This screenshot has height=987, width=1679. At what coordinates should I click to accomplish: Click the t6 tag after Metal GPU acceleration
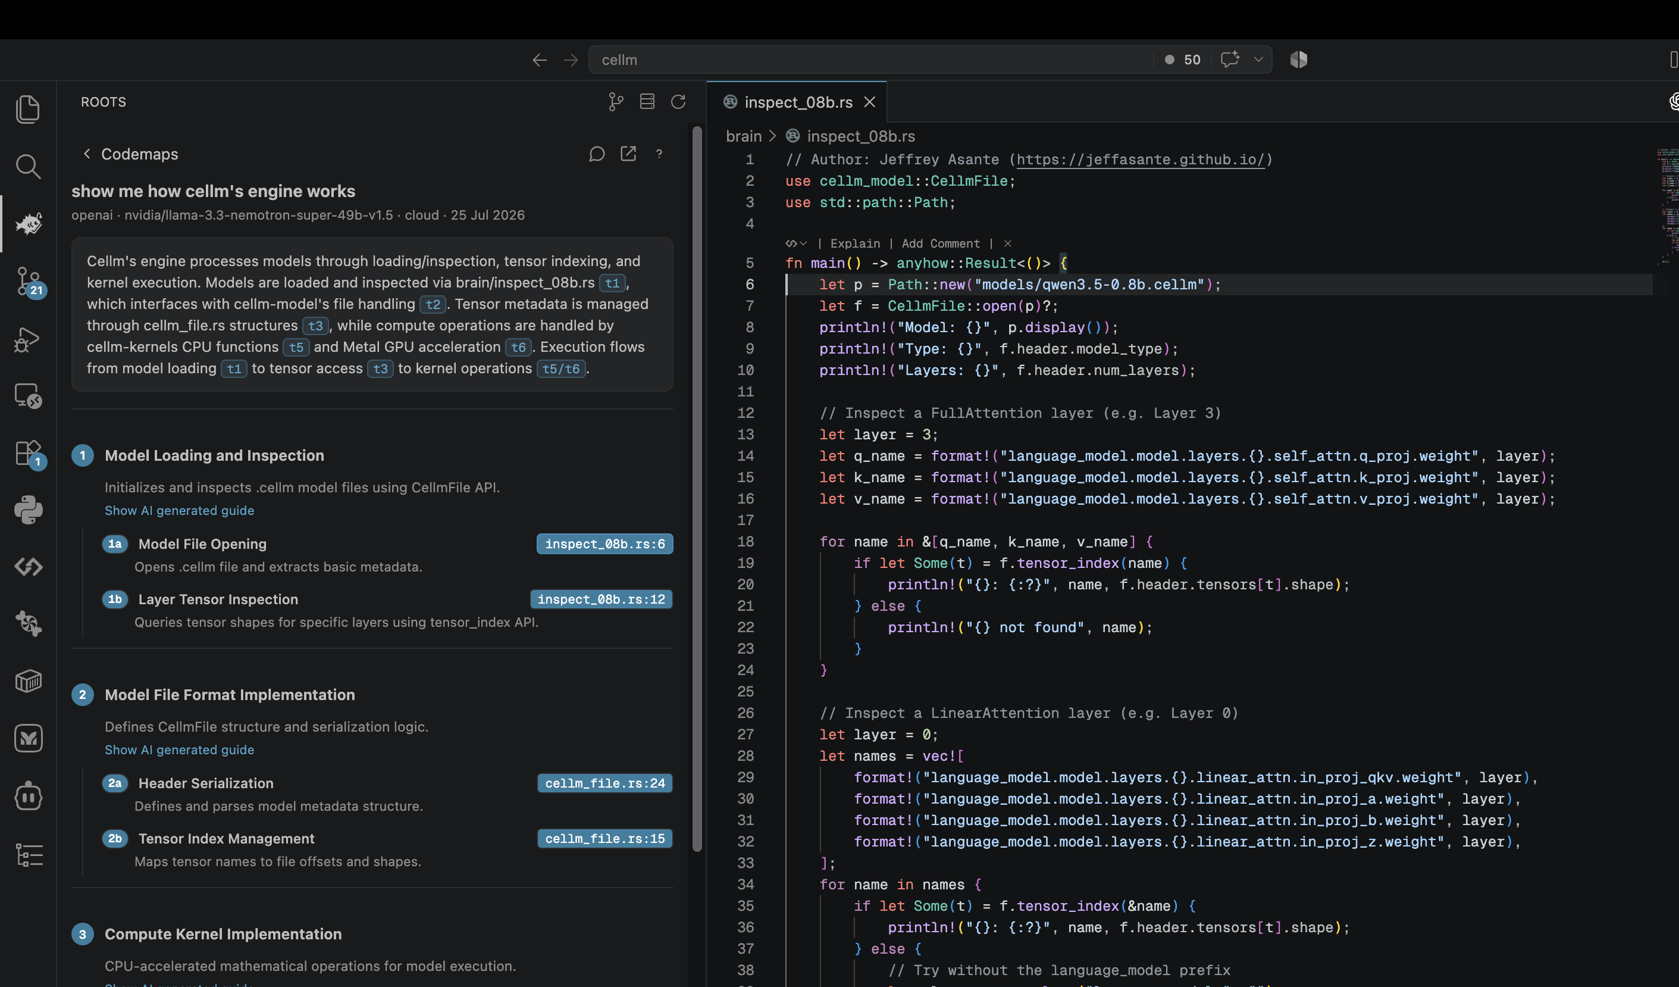click(518, 346)
